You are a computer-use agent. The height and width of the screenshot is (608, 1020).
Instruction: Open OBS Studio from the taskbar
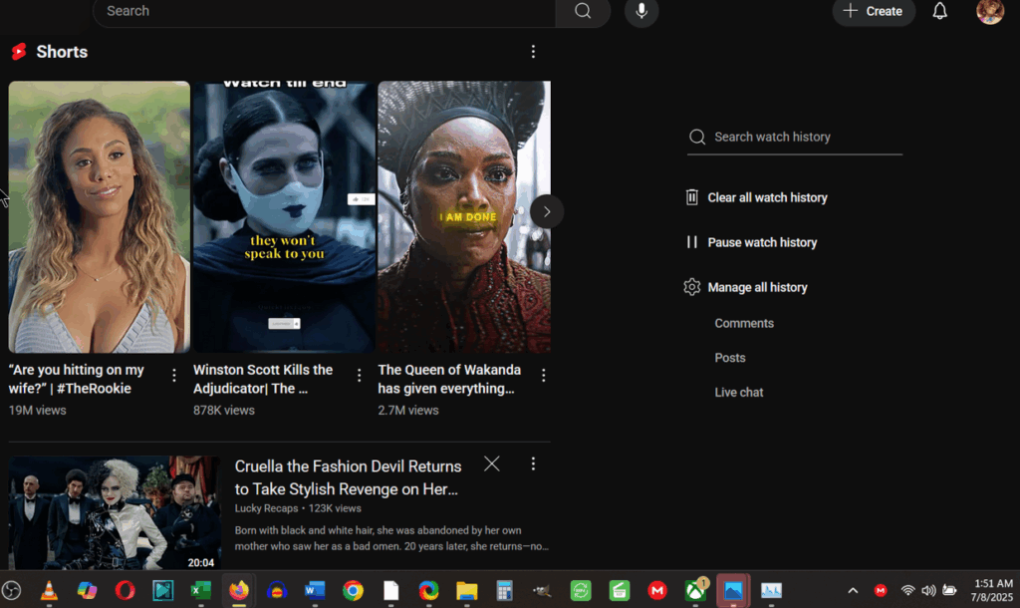(x=11, y=590)
